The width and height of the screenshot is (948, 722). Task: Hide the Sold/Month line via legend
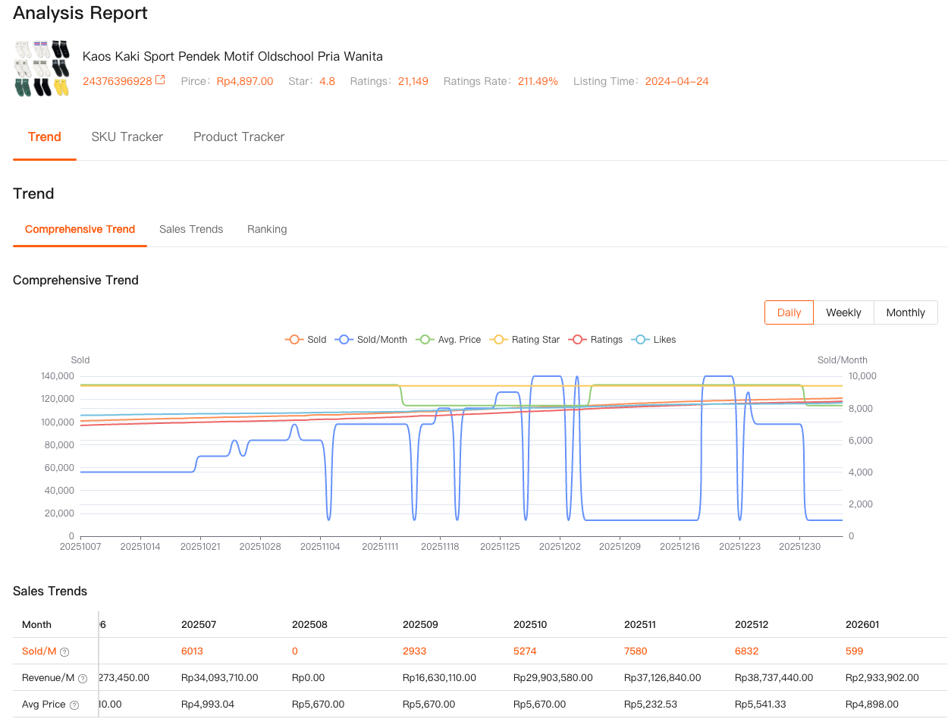(372, 340)
